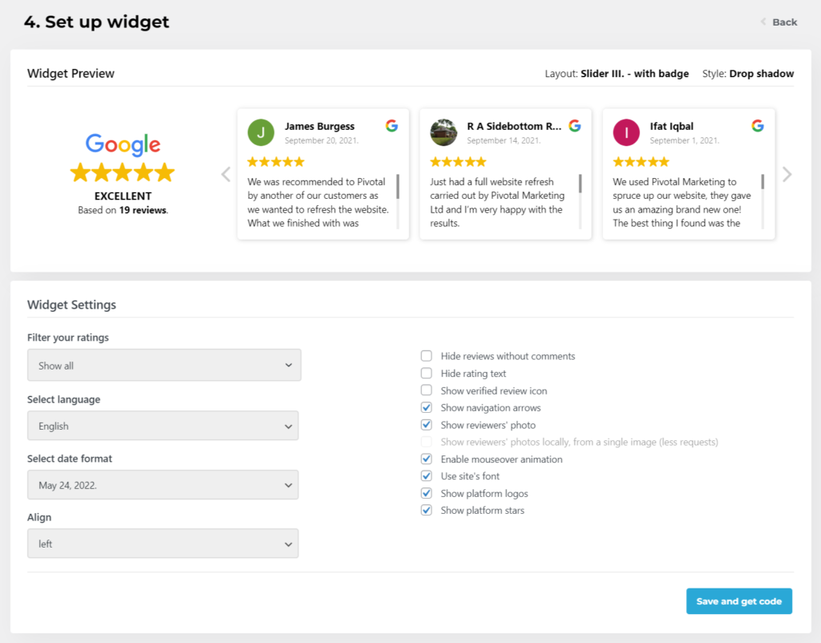The image size is (821, 643).
Task: Click the Drop shadow style label
Action: tap(762, 74)
